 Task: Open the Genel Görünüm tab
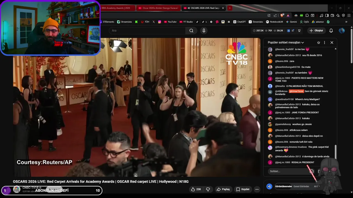pyautogui.click(x=301, y=186)
